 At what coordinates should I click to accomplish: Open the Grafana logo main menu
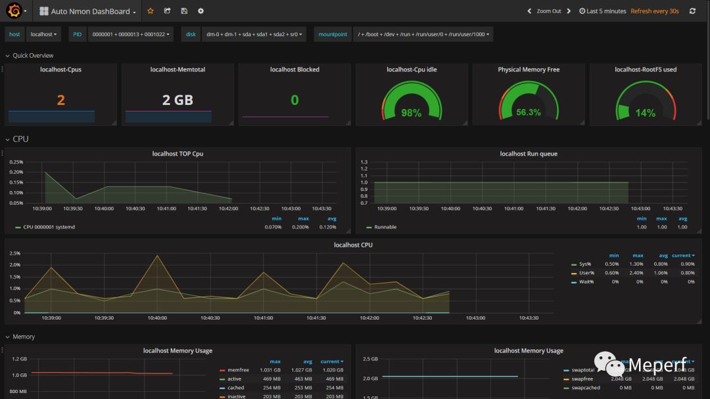click(x=14, y=11)
